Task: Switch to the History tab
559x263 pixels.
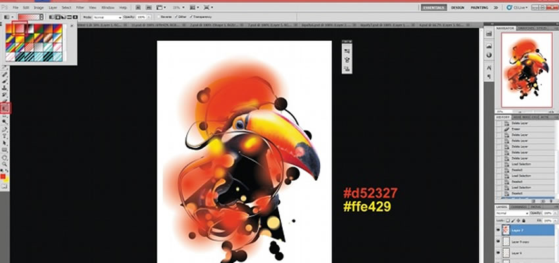Action: point(503,117)
